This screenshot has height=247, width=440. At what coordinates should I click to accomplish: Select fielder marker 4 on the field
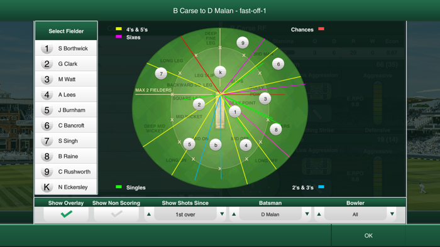246,145
